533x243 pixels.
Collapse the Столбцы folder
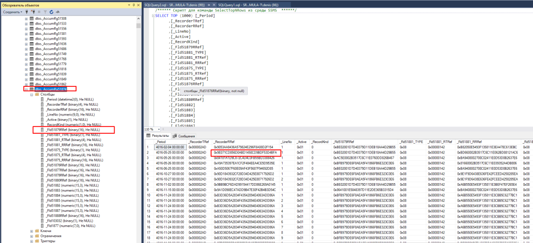pos(32,94)
